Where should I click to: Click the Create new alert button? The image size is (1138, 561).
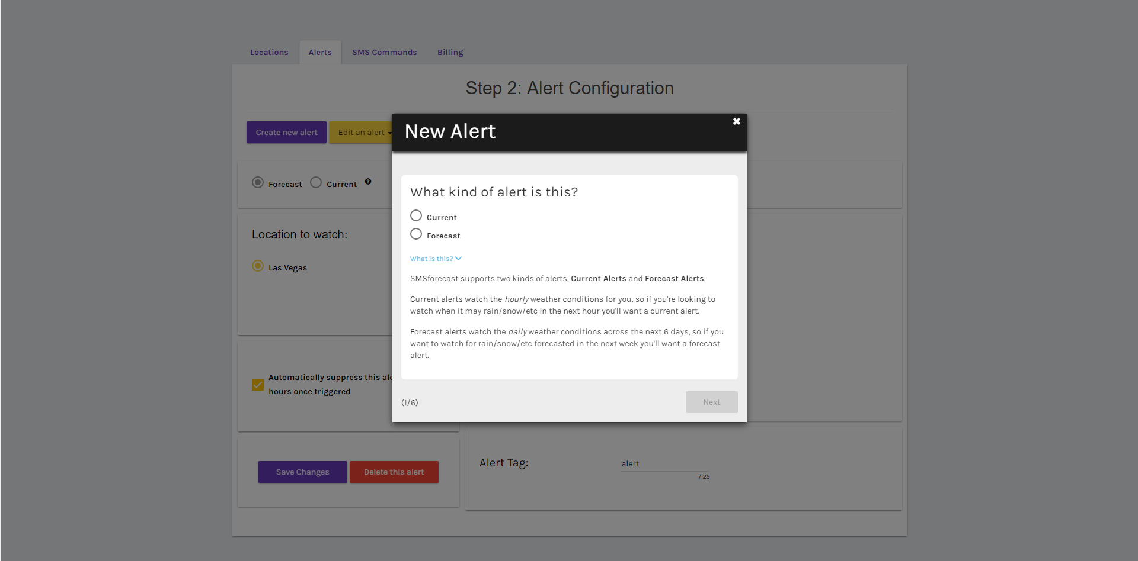click(286, 133)
